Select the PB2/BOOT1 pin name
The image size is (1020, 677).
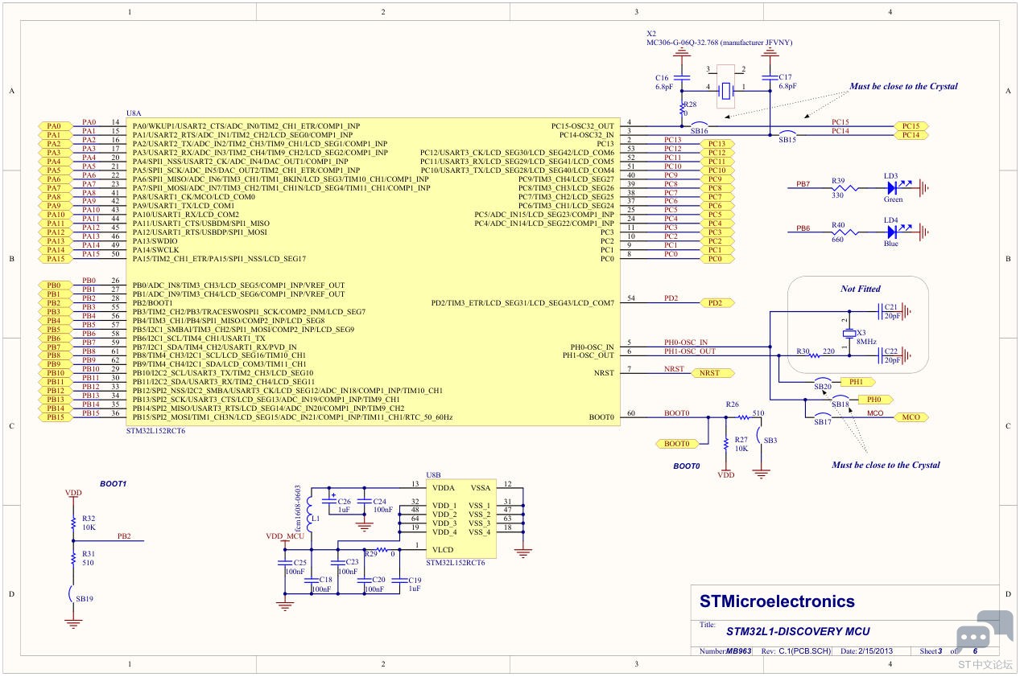point(153,303)
